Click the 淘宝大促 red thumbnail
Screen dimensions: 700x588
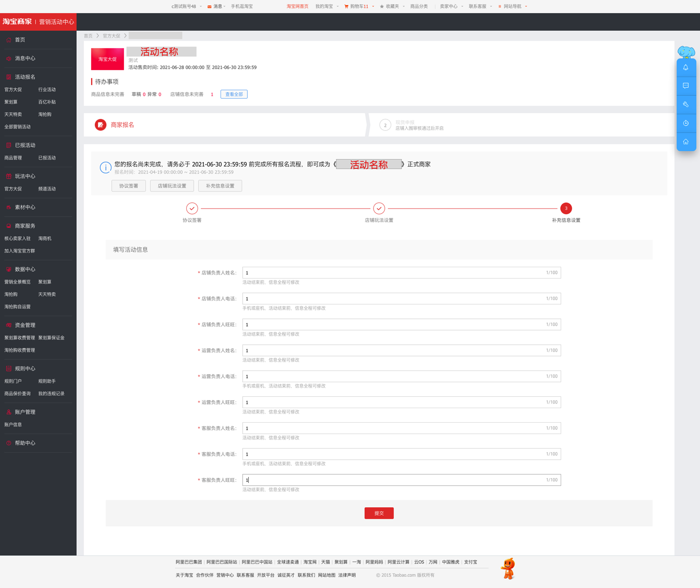click(107, 59)
